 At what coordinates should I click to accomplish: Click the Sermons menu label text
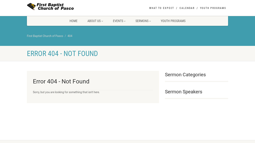pyautogui.click(x=142, y=21)
